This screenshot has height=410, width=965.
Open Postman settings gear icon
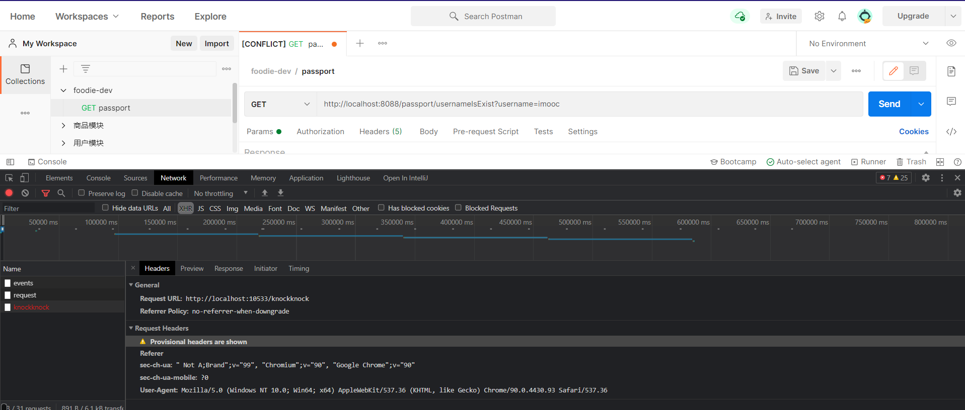tap(820, 16)
